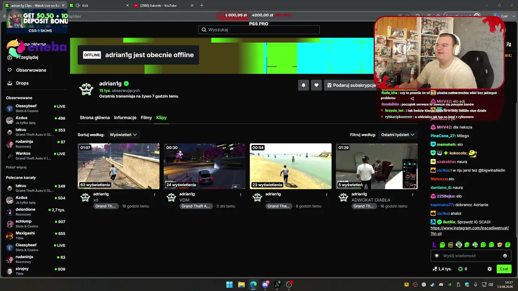This screenshot has height=291, width=518.
Task: Open delordione in recommended channels
Action: click(x=36, y=212)
